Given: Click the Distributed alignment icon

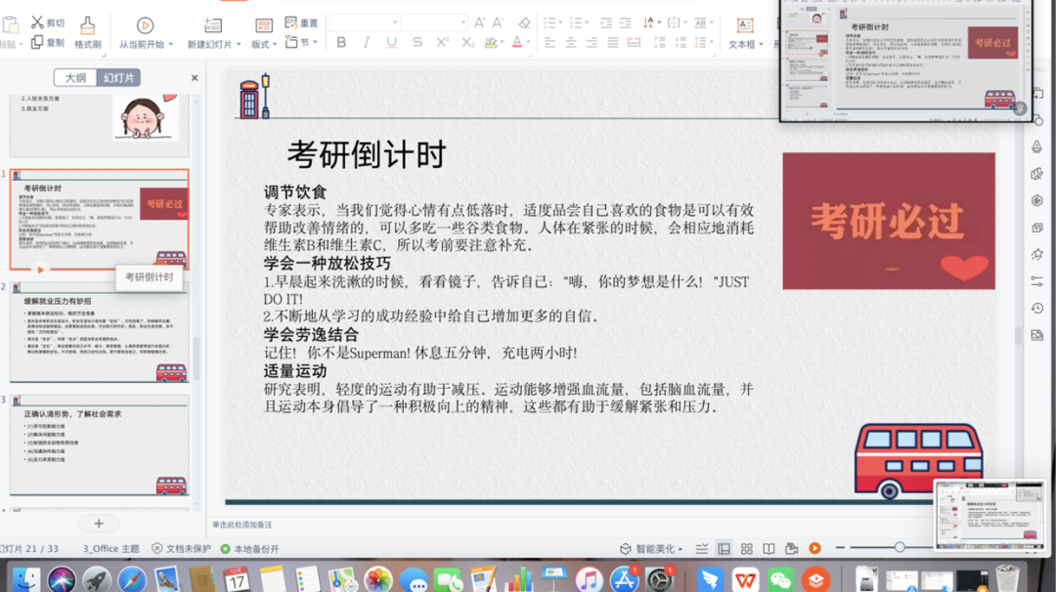Looking at the screenshot, I should 634,42.
